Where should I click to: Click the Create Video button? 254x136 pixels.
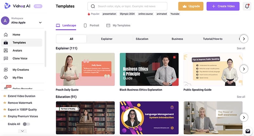coord(223,6)
